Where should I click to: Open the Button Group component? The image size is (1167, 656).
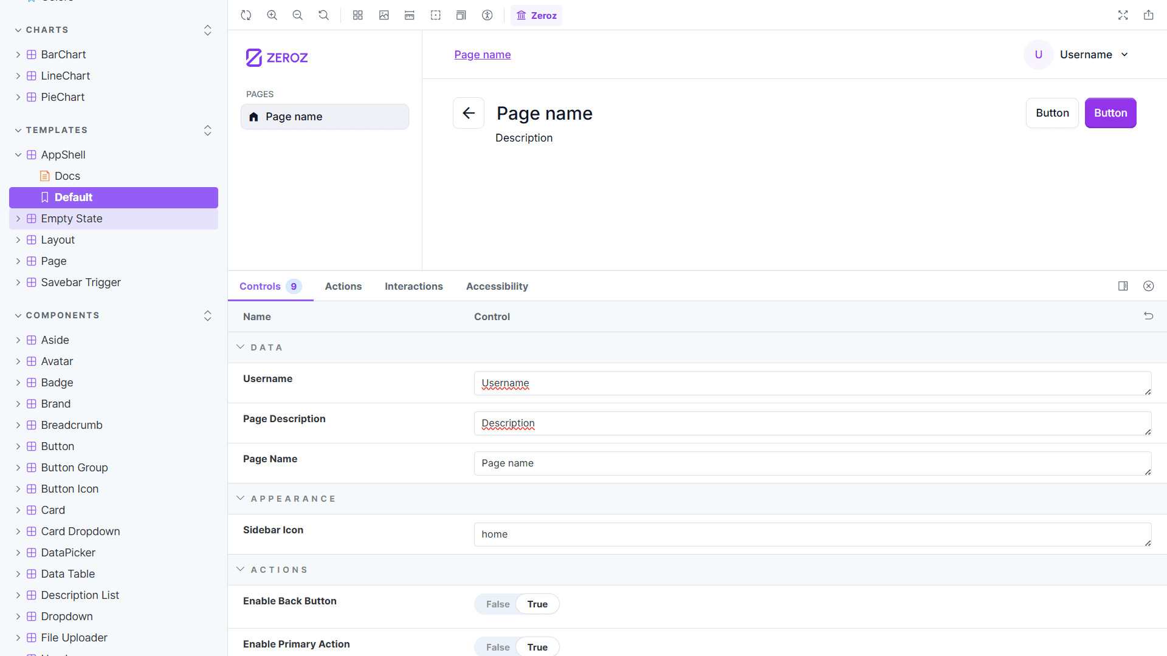(74, 468)
